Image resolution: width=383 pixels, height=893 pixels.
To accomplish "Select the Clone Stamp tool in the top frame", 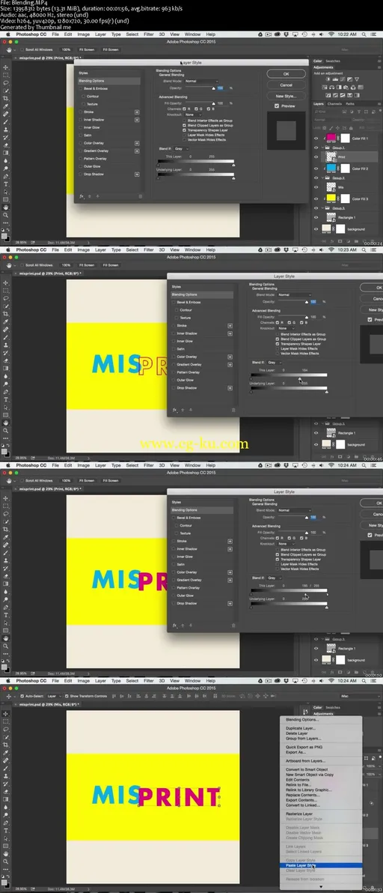I will click(x=6, y=130).
